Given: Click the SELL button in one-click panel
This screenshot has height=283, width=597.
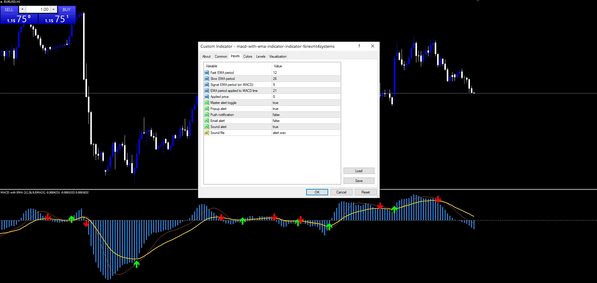Looking at the screenshot, I should click(9, 10).
